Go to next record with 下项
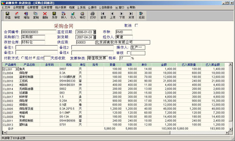Screen dimensions: 235x141 coord(122,15)
